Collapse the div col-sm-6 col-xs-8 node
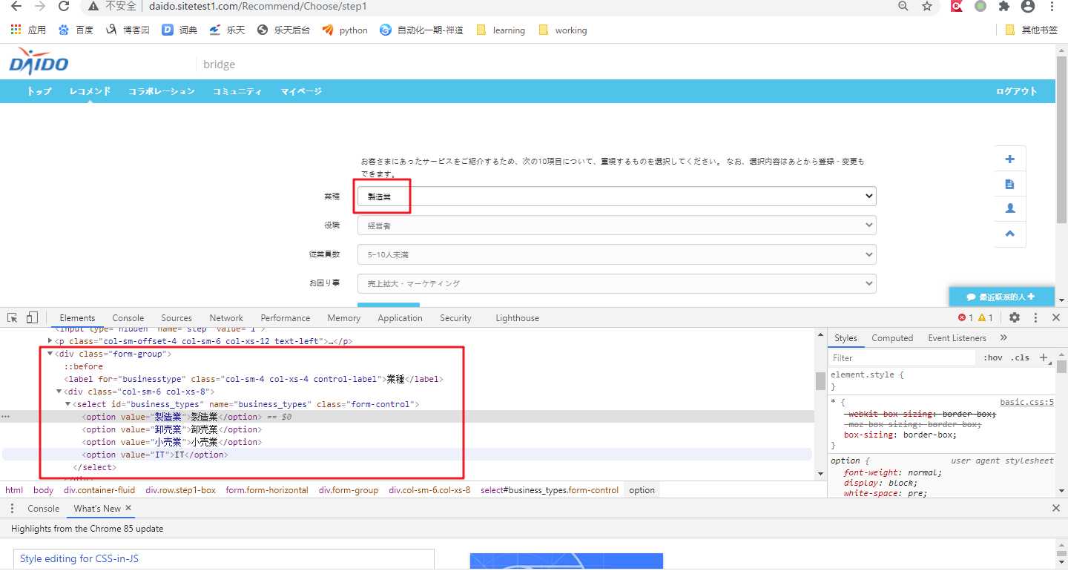The height and width of the screenshot is (571, 1068). (59, 392)
